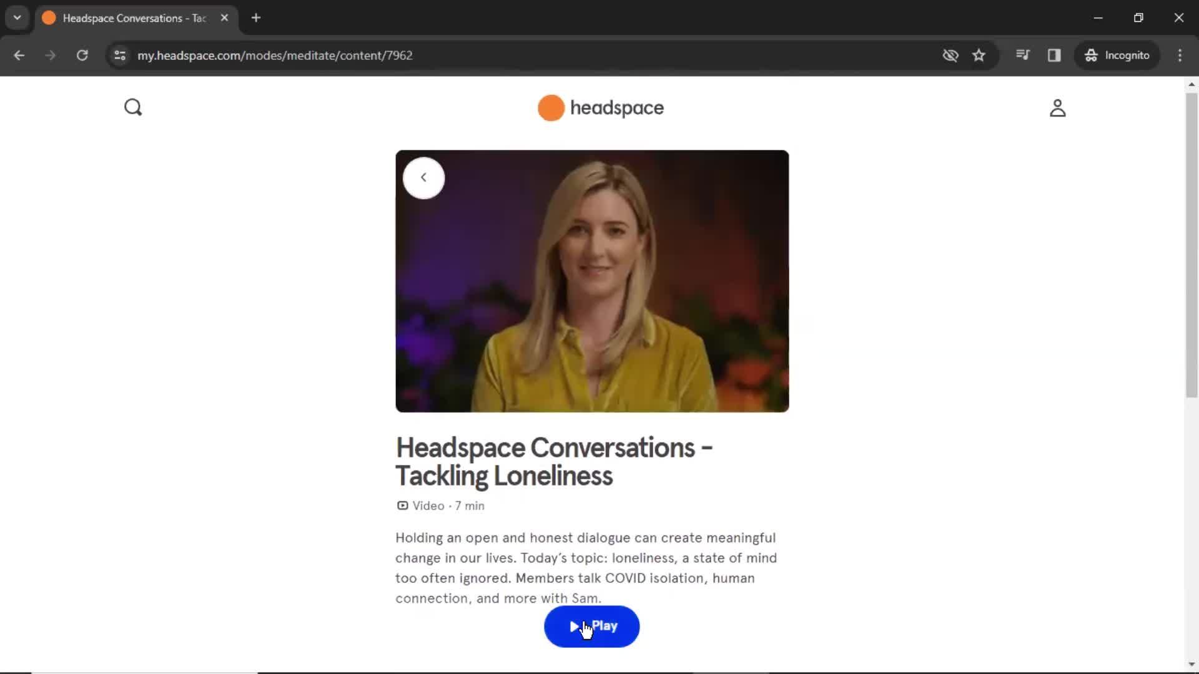Open the search panel
This screenshot has height=674, width=1199.
(134, 108)
